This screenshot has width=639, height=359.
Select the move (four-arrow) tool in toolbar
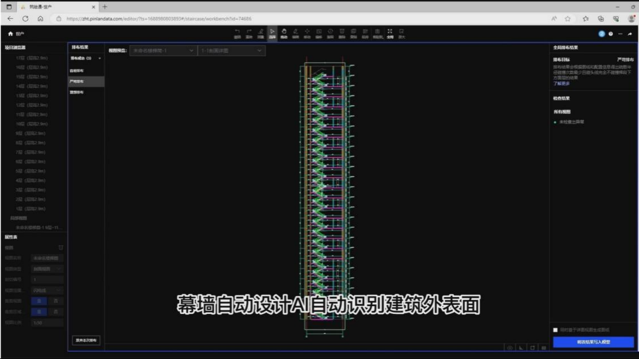click(307, 33)
